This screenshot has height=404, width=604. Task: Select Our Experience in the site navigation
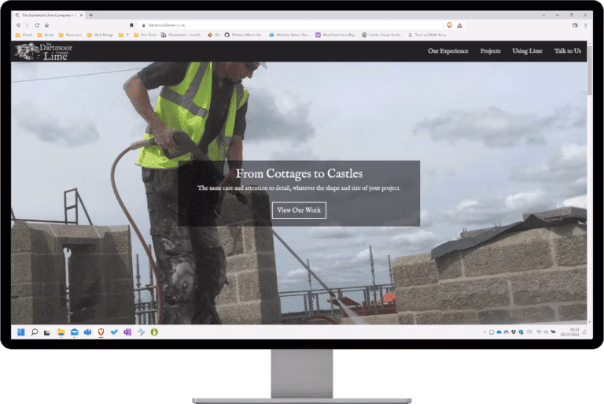448,51
